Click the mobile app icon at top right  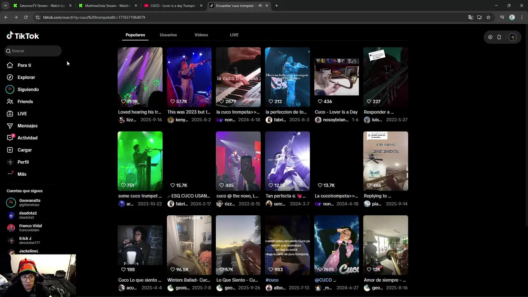pos(499,37)
